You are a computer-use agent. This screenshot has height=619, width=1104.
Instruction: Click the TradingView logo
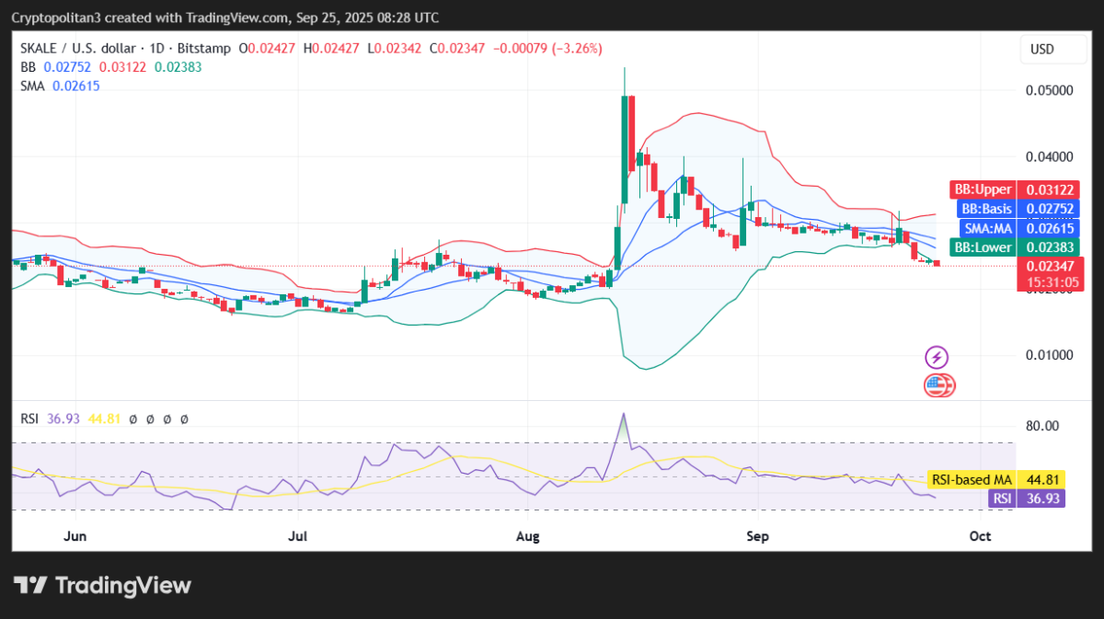click(x=101, y=585)
